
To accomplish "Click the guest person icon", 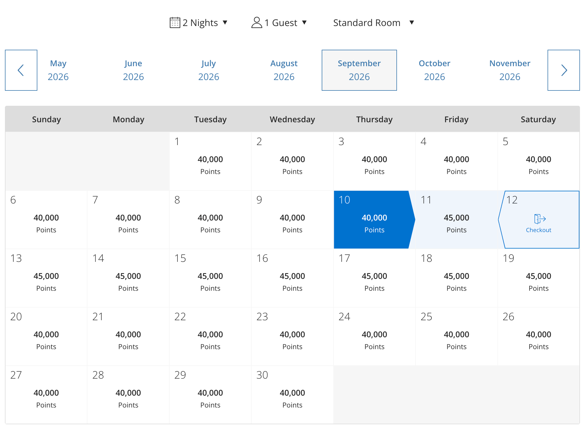I will pos(257,23).
